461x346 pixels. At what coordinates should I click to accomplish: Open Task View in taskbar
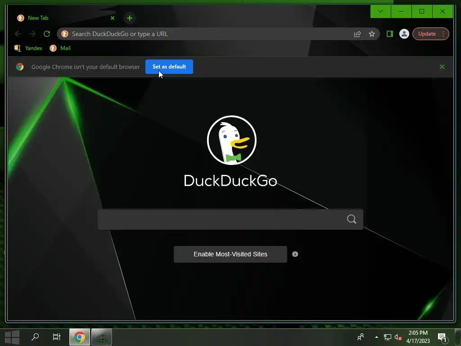coord(56,337)
